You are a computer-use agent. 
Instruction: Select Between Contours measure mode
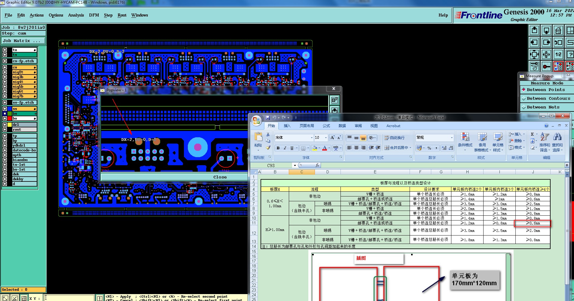click(x=546, y=98)
